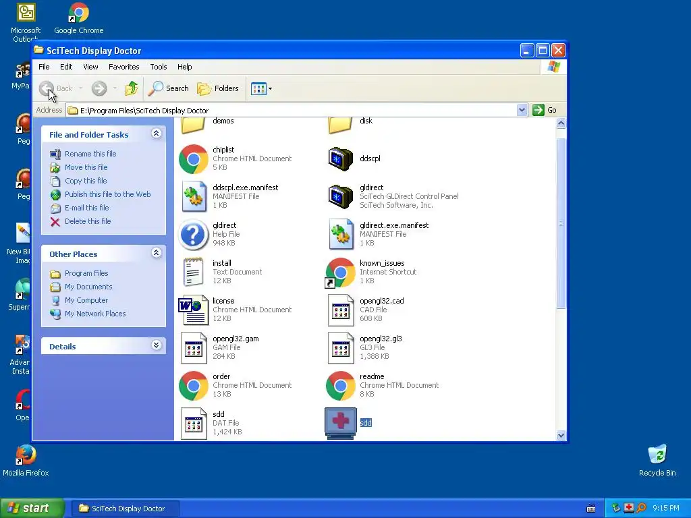
Task: Click Delete this file link
Action: (x=88, y=221)
